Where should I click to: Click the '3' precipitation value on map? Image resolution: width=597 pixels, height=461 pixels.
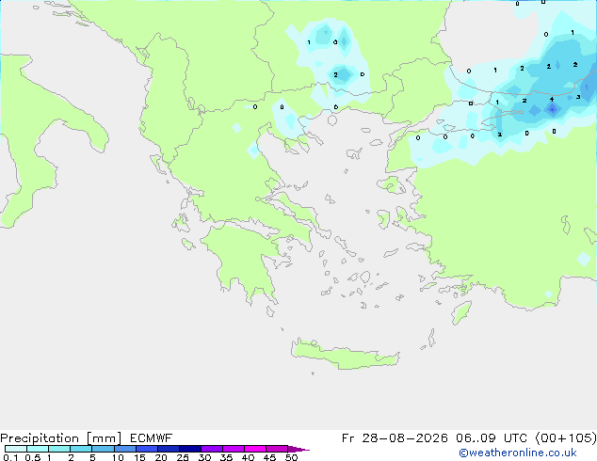point(578,97)
